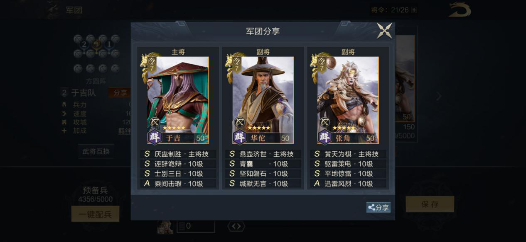Open the 悬壶济世 main skill entry
The image size is (526, 242).
(263, 154)
